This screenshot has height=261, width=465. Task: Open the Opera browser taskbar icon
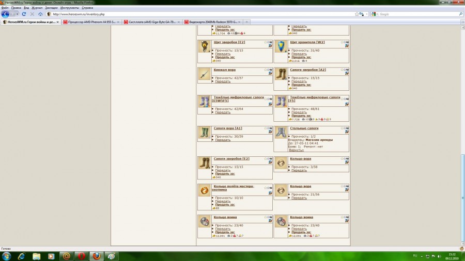click(x=82, y=256)
